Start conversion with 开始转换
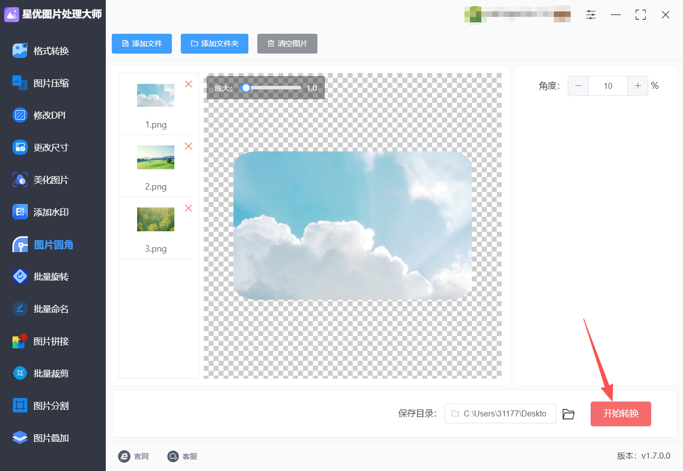 [621, 413]
